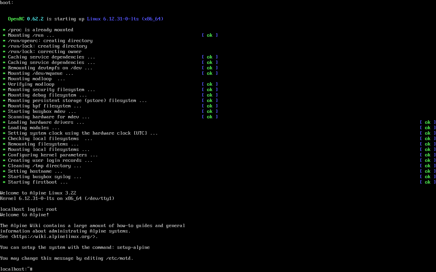
Task: Click '/proc is already mounted' line
Action: tap(41, 30)
